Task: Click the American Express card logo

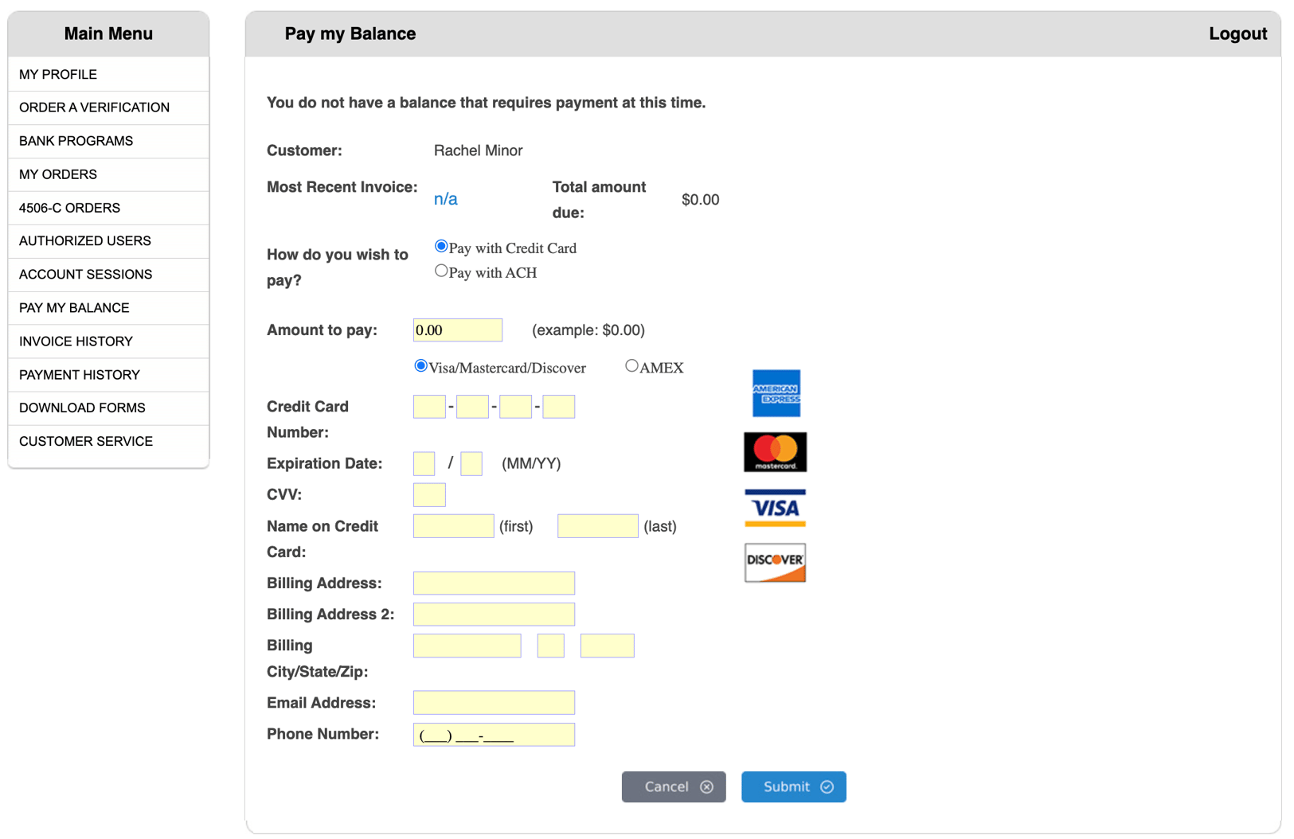Action: (x=774, y=393)
